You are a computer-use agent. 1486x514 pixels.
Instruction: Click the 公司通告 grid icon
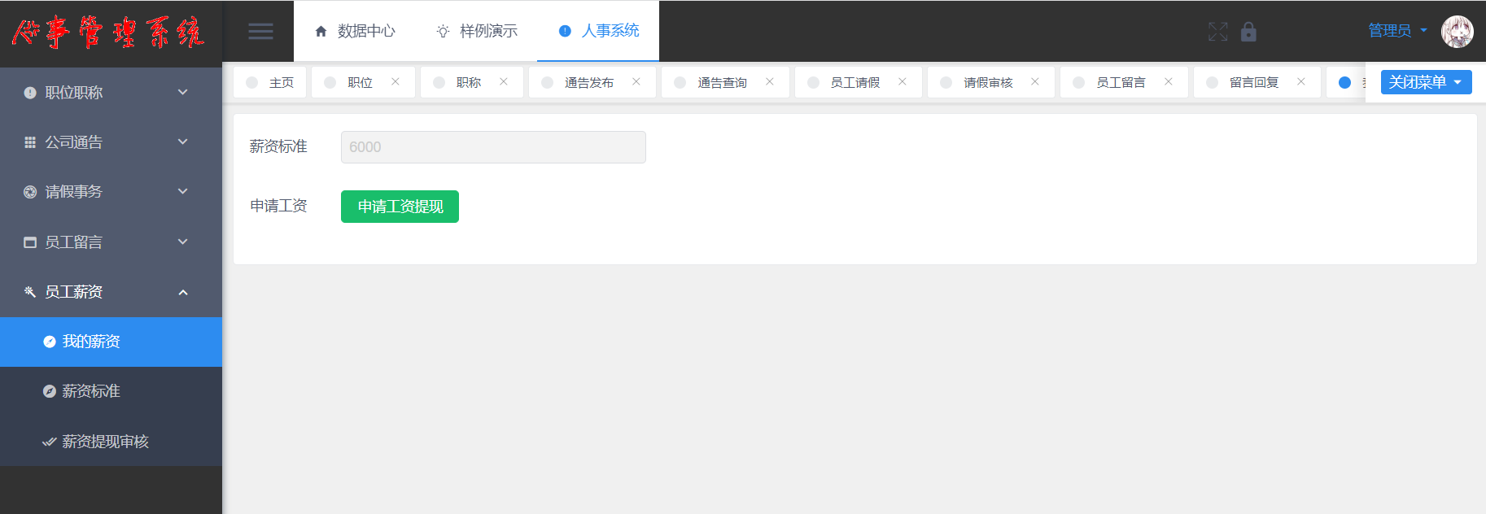30,142
